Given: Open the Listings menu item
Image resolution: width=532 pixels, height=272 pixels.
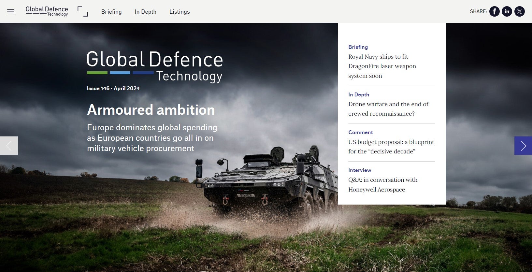Looking at the screenshot, I should pos(180,12).
